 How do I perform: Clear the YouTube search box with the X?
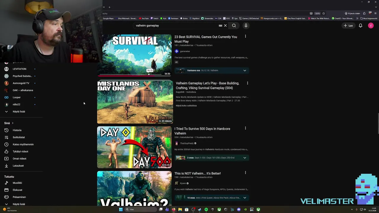coord(225,25)
